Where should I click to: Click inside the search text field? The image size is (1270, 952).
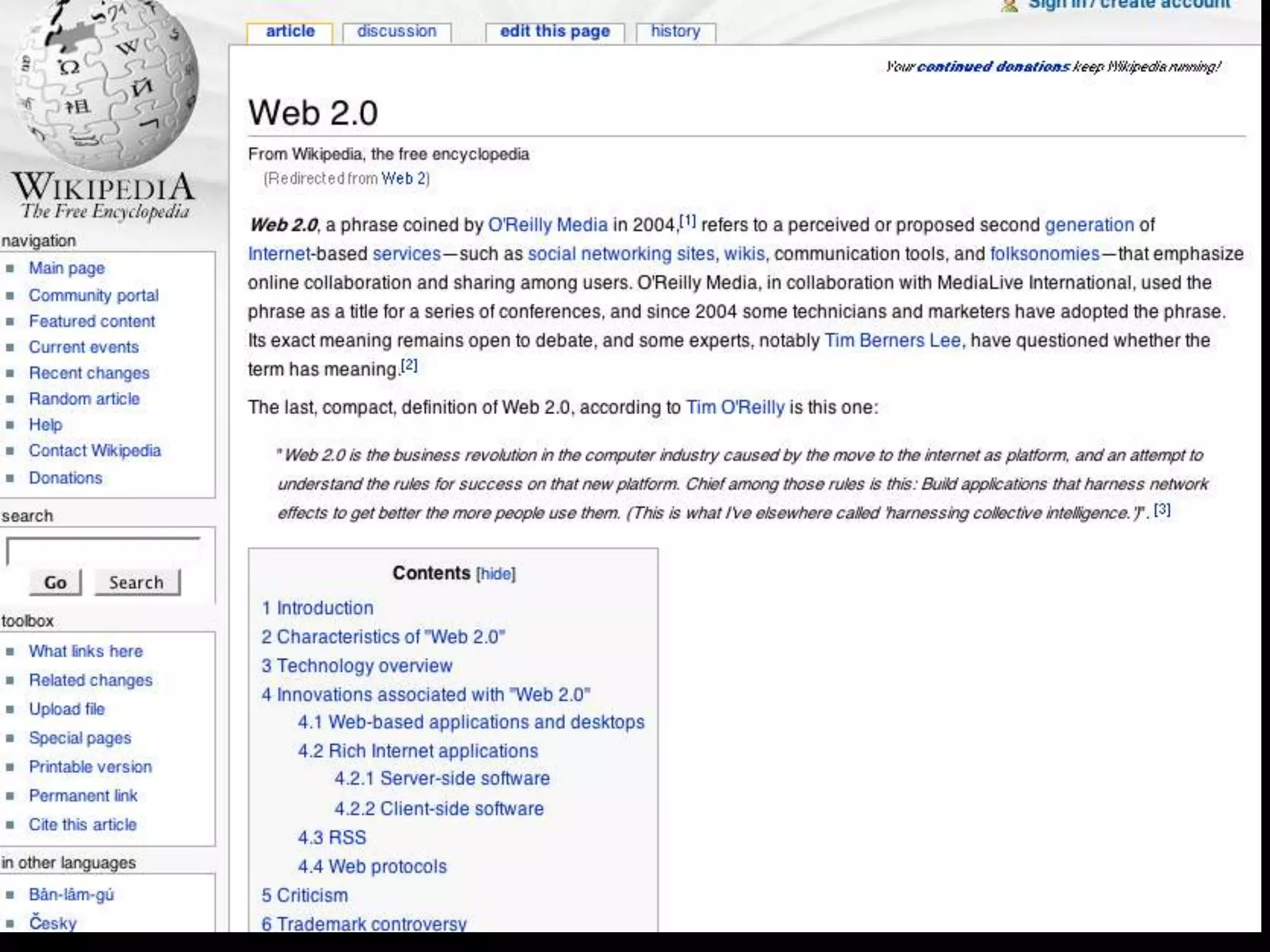pos(103,551)
